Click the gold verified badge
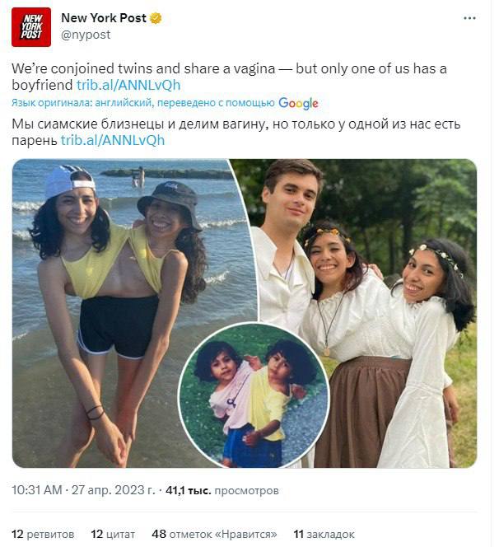The width and height of the screenshot is (499, 547). click(x=156, y=18)
